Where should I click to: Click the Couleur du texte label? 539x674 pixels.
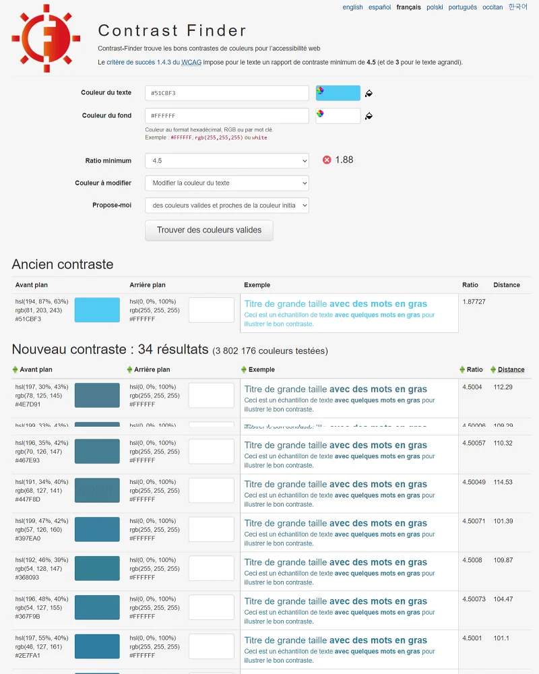pos(106,92)
